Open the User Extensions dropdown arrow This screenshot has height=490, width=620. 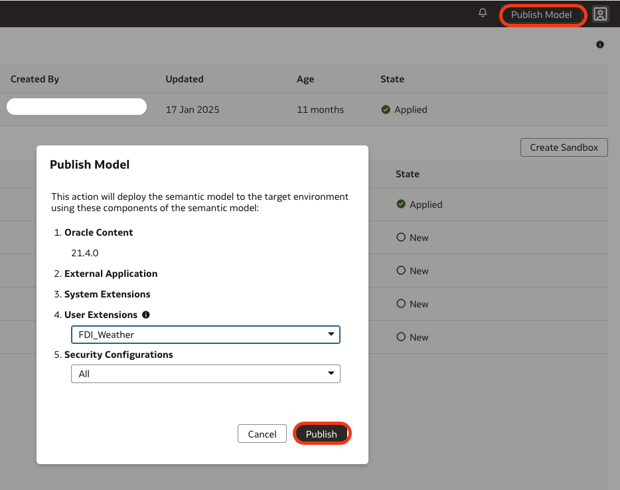coord(331,335)
